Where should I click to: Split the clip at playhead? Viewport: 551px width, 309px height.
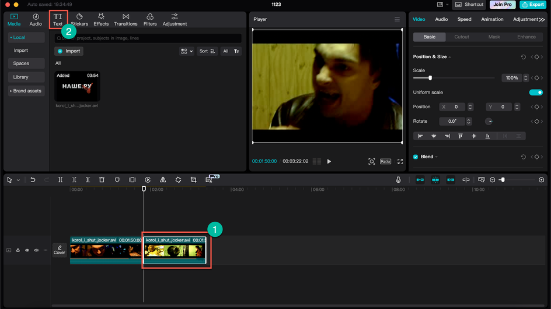[x=61, y=180]
